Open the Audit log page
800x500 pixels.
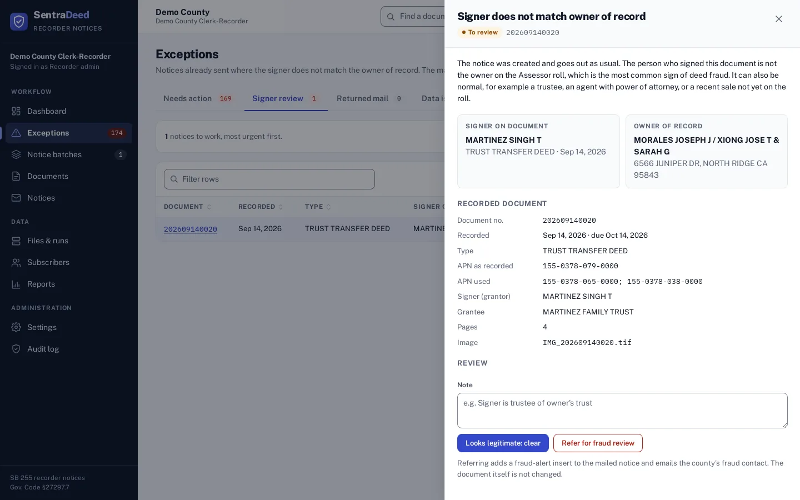(x=69, y=349)
